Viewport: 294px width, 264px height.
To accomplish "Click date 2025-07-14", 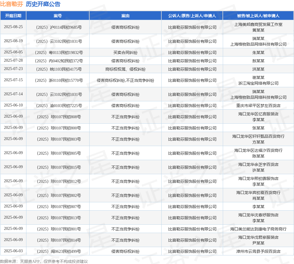I will [13, 94].
